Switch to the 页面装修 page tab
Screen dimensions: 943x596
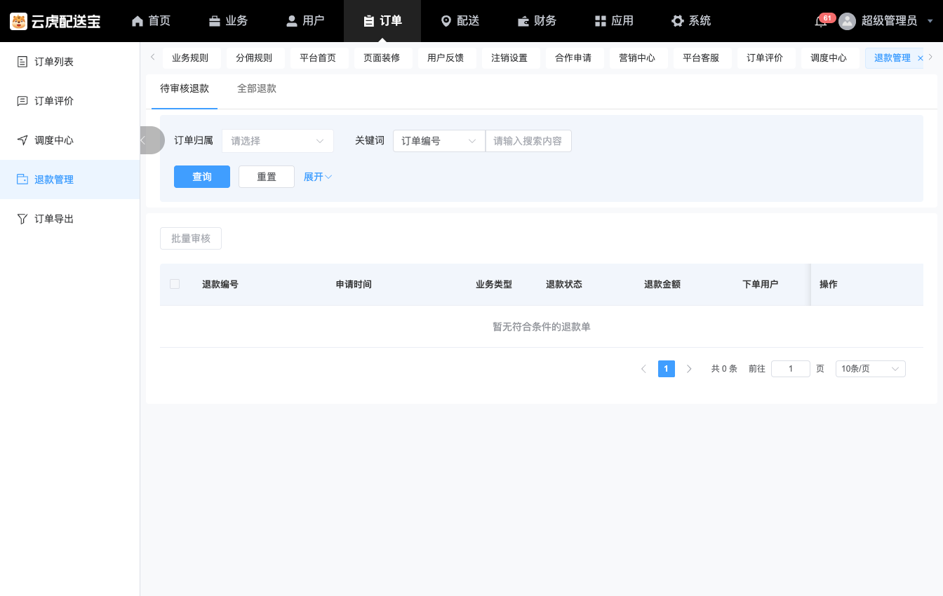click(382, 58)
